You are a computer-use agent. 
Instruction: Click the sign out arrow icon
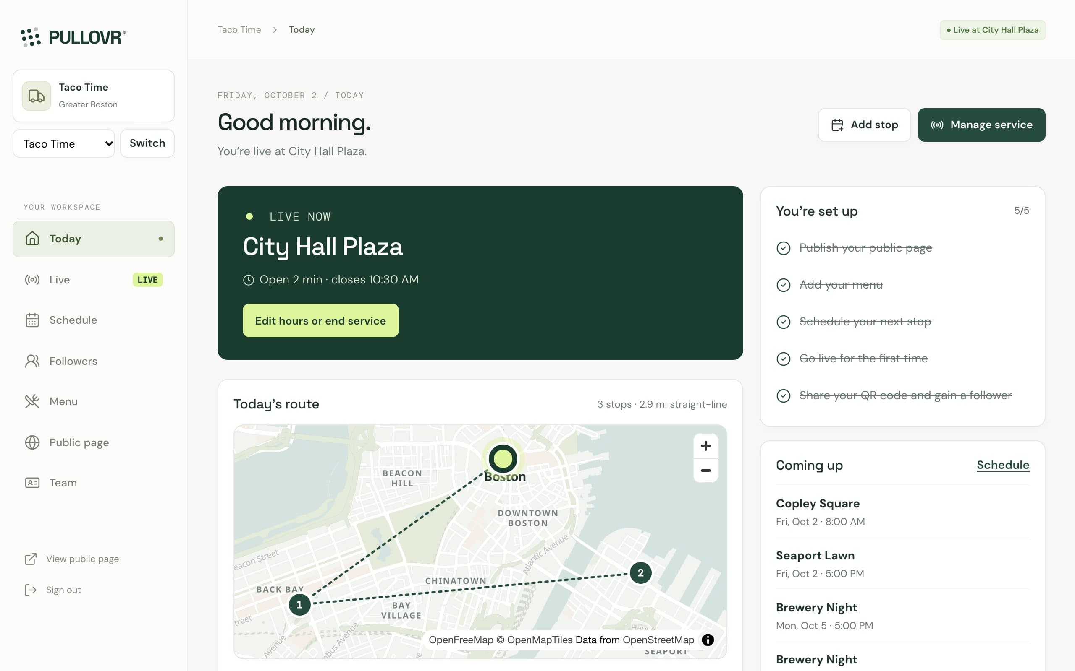pyautogui.click(x=31, y=590)
